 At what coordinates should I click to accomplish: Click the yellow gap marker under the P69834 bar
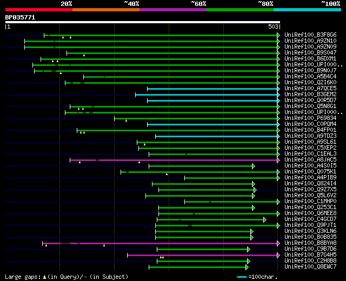pos(126,121)
